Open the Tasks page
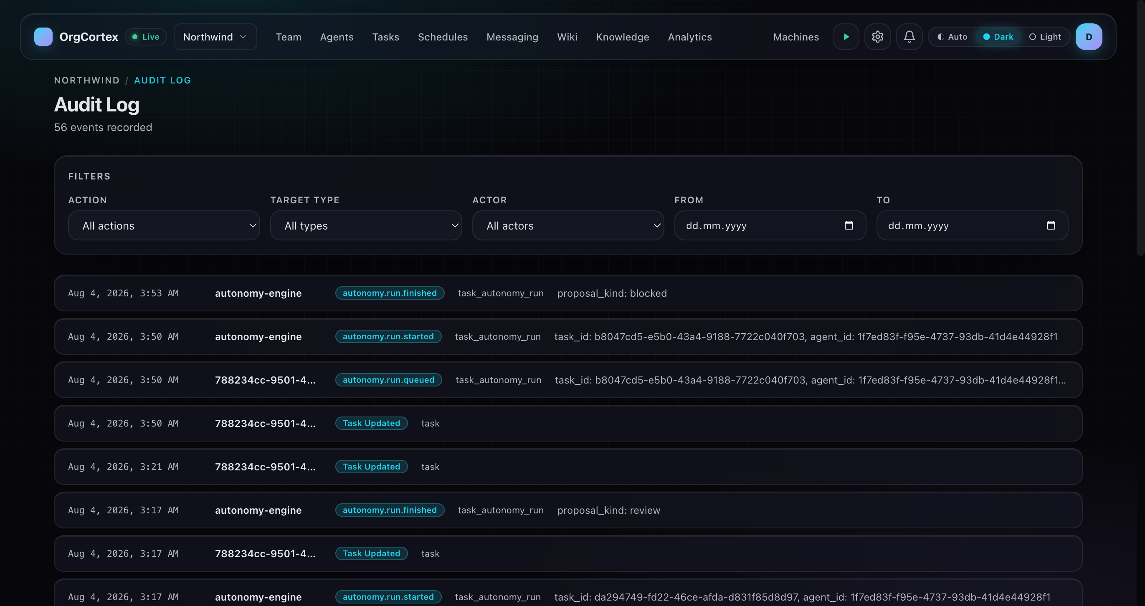The width and height of the screenshot is (1145, 606). (385, 37)
